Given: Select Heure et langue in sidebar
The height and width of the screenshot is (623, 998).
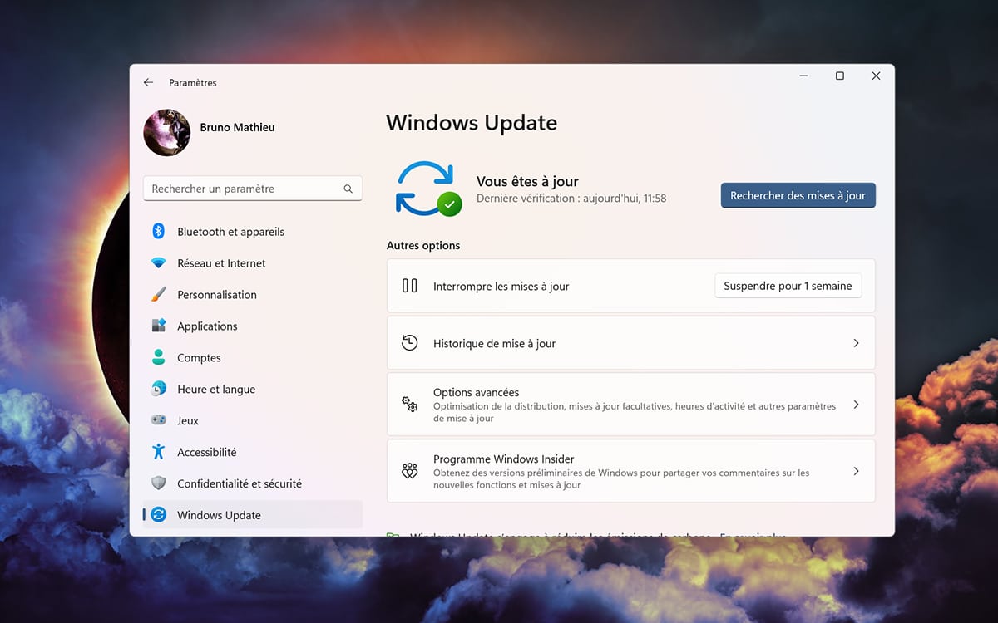Looking at the screenshot, I should tap(253, 389).
